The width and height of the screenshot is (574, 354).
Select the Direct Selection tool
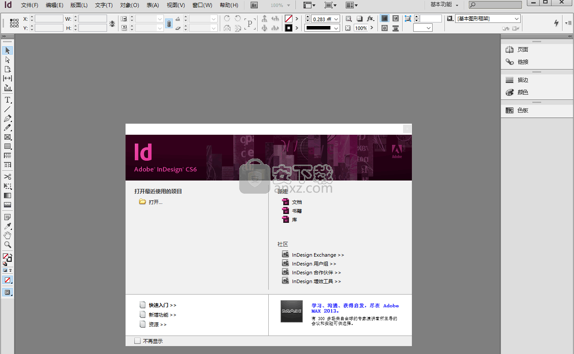click(7, 60)
